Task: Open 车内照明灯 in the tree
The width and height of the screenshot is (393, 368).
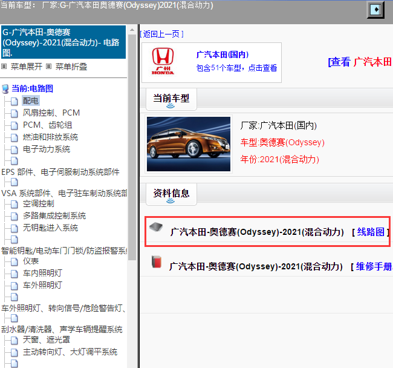Action: point(42,273)
